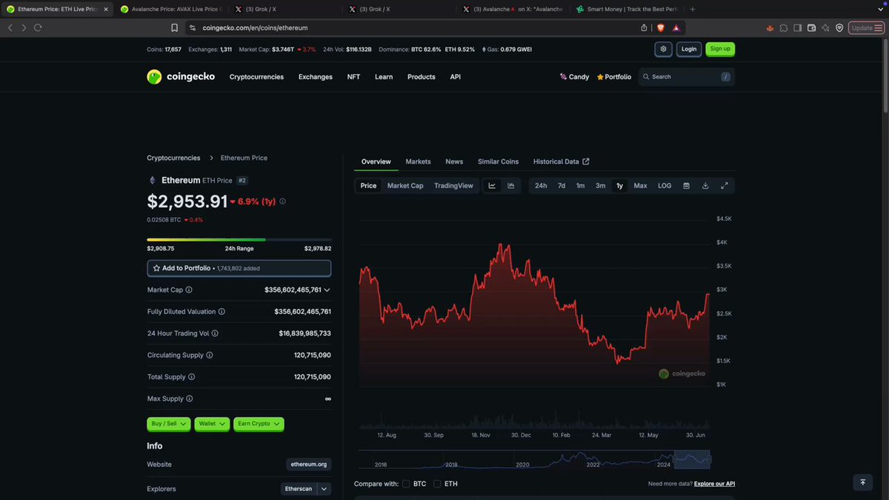Toggle LOG scale on chart
The width and height of the screenshot is (889, 500).
pyautogui.click(x=665, y=185)
